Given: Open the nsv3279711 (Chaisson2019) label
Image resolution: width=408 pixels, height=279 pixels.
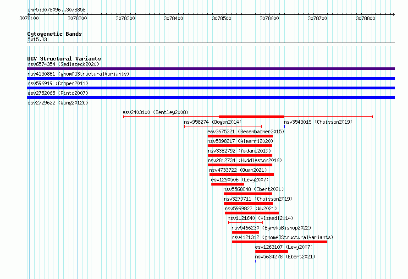Looking at the screenshot, I should tap(258, 199).
